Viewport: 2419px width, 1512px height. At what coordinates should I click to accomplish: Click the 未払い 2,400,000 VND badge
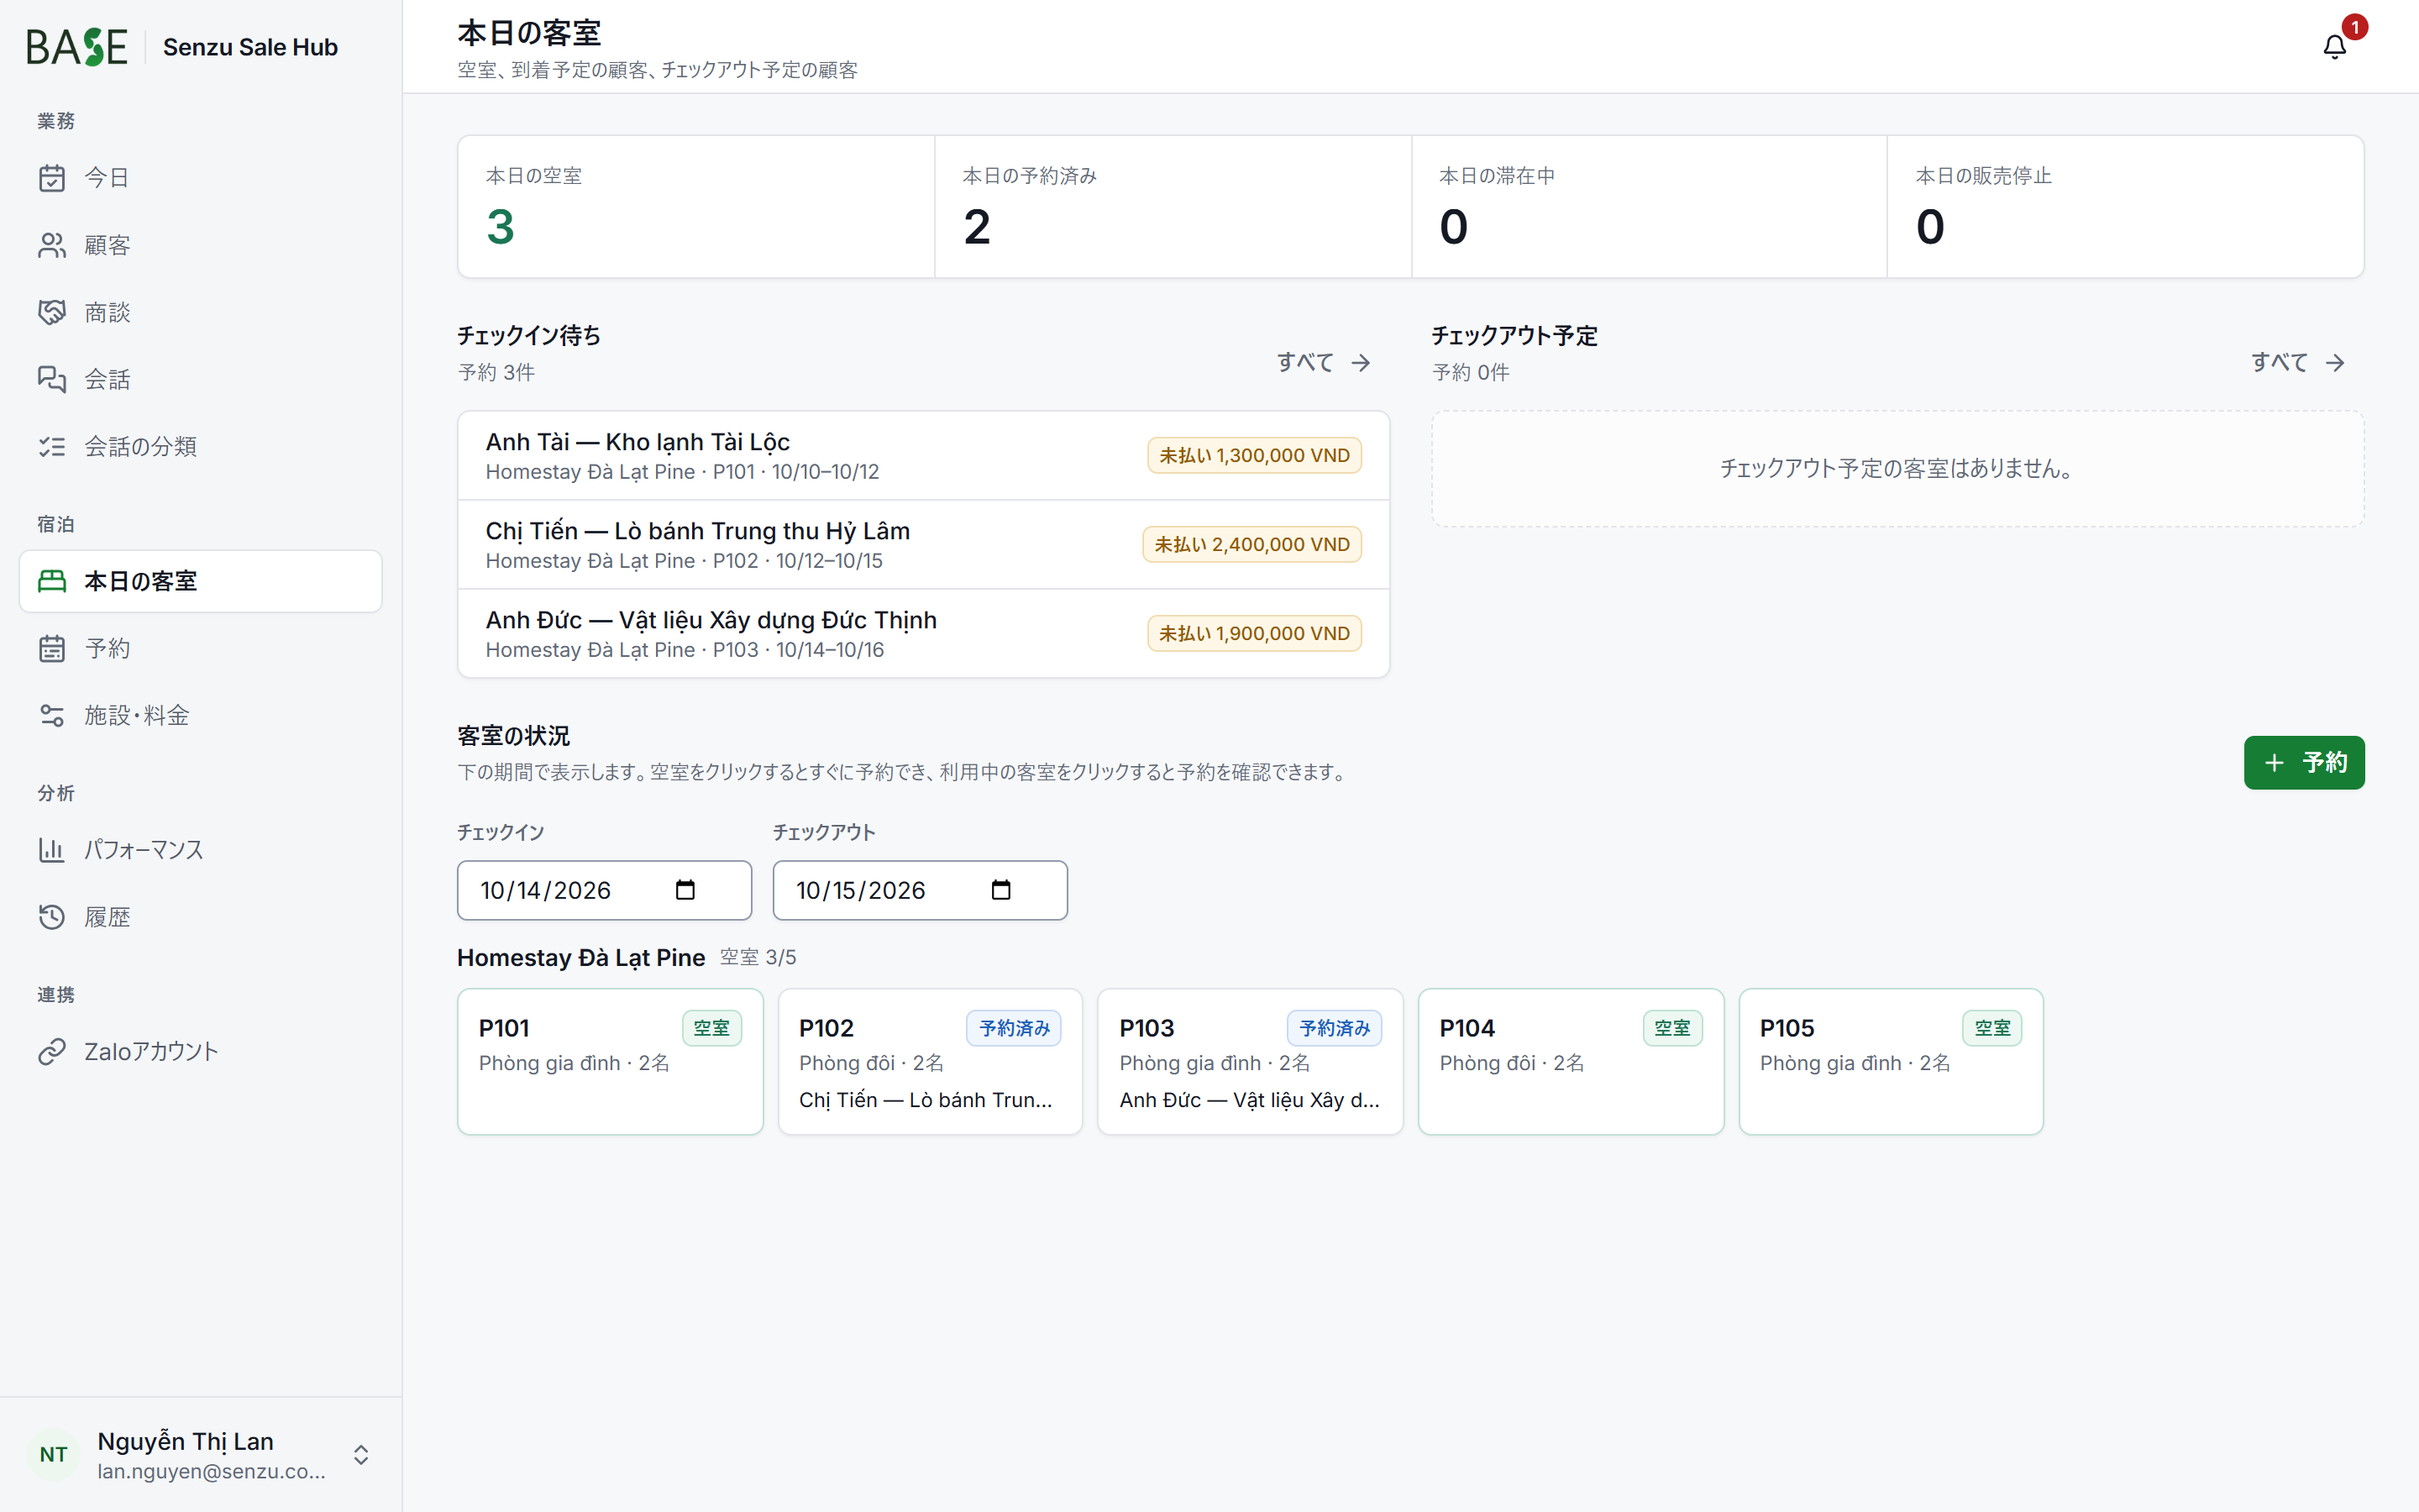click(x=1251, y=545)
